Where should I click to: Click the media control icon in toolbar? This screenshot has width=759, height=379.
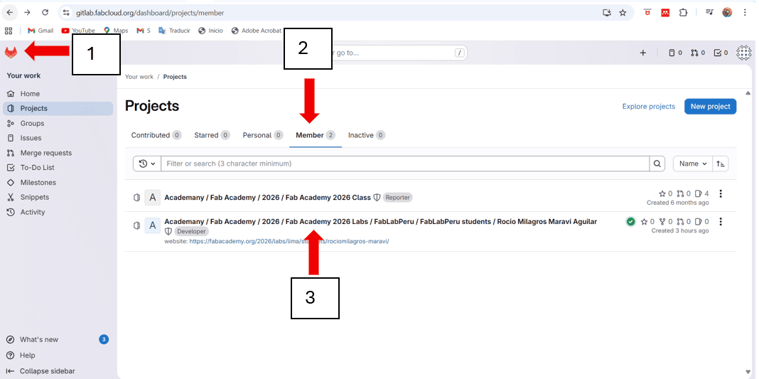(x=710, y=13)
